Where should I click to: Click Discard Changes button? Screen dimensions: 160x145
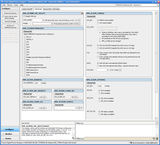tap(10, 22)
